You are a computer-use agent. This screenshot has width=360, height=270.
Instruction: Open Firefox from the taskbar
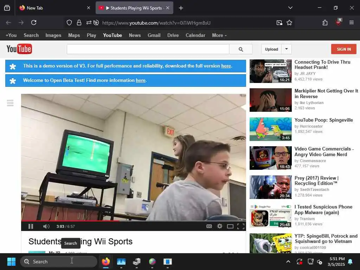(x=106, y=262)
